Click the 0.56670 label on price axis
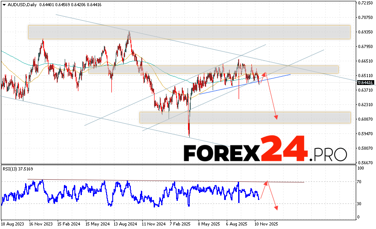The image size is (376, 229). [365, 162]
